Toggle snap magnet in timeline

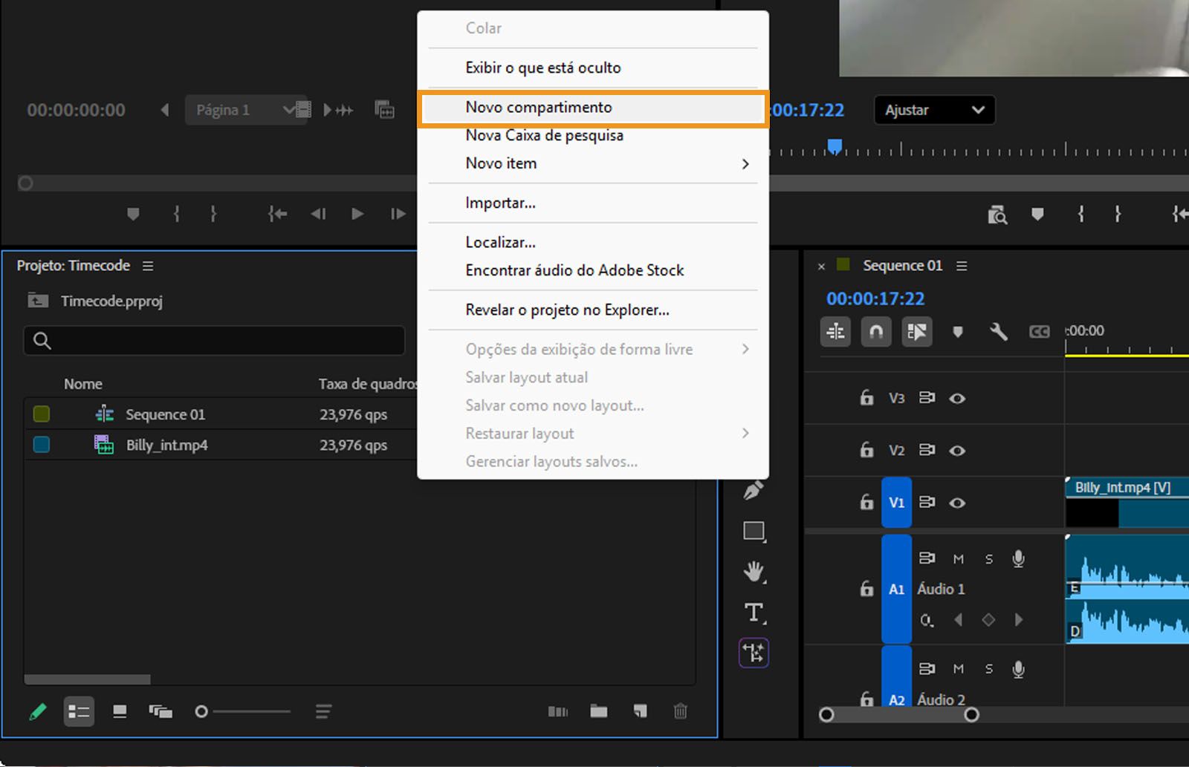(876, 332)
